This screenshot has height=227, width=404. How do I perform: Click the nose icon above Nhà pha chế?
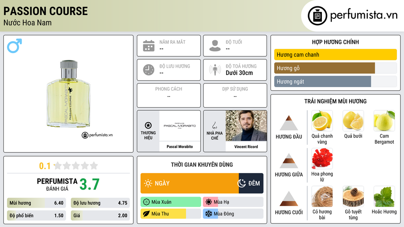(x=214, y=125)
